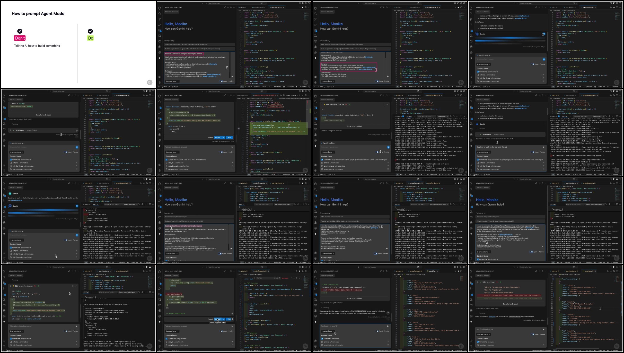Click Reject in the Gemini Diff frame

pos(210,138)
